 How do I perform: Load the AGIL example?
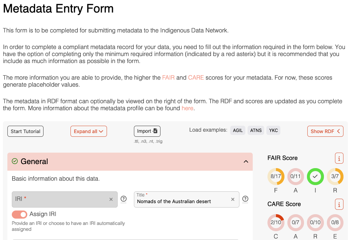pos(238,131)
